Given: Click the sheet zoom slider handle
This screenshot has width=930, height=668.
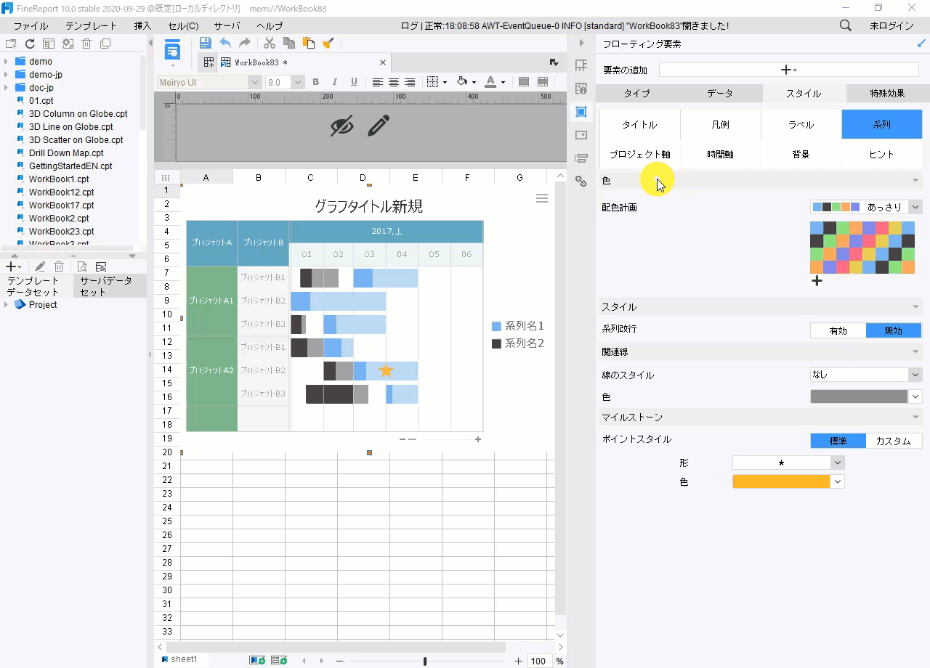Looking at the screenshot, I should click(x=425, y=661).
